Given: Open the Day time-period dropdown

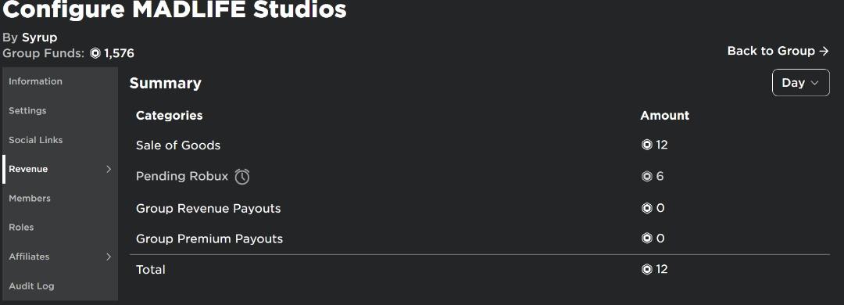Looking at the screenshot, I should pos(800,82).
